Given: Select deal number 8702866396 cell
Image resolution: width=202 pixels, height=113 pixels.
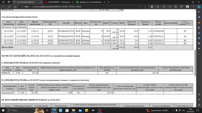Looking at the screenshot, I should [x=158, y=31].
